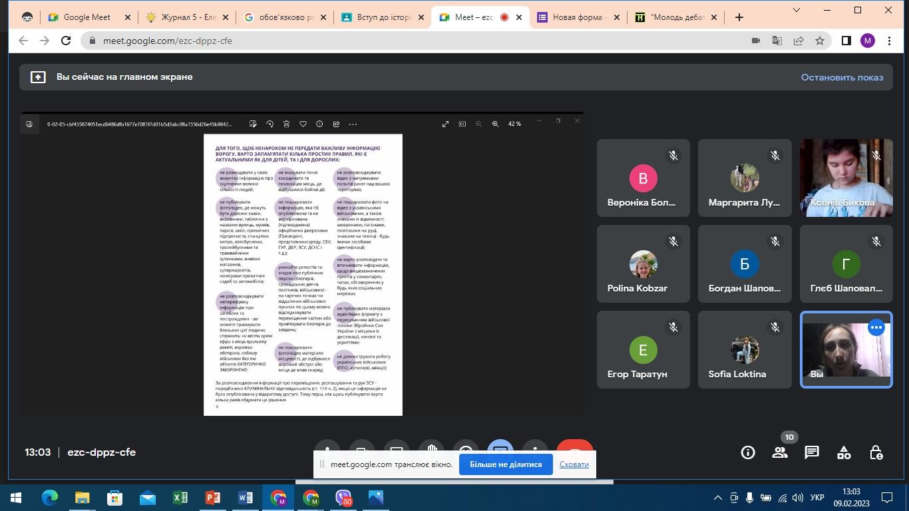This screenshot has width=909, height=511.
Task: Open the meeting details info icon
Action: coord(748,452)
